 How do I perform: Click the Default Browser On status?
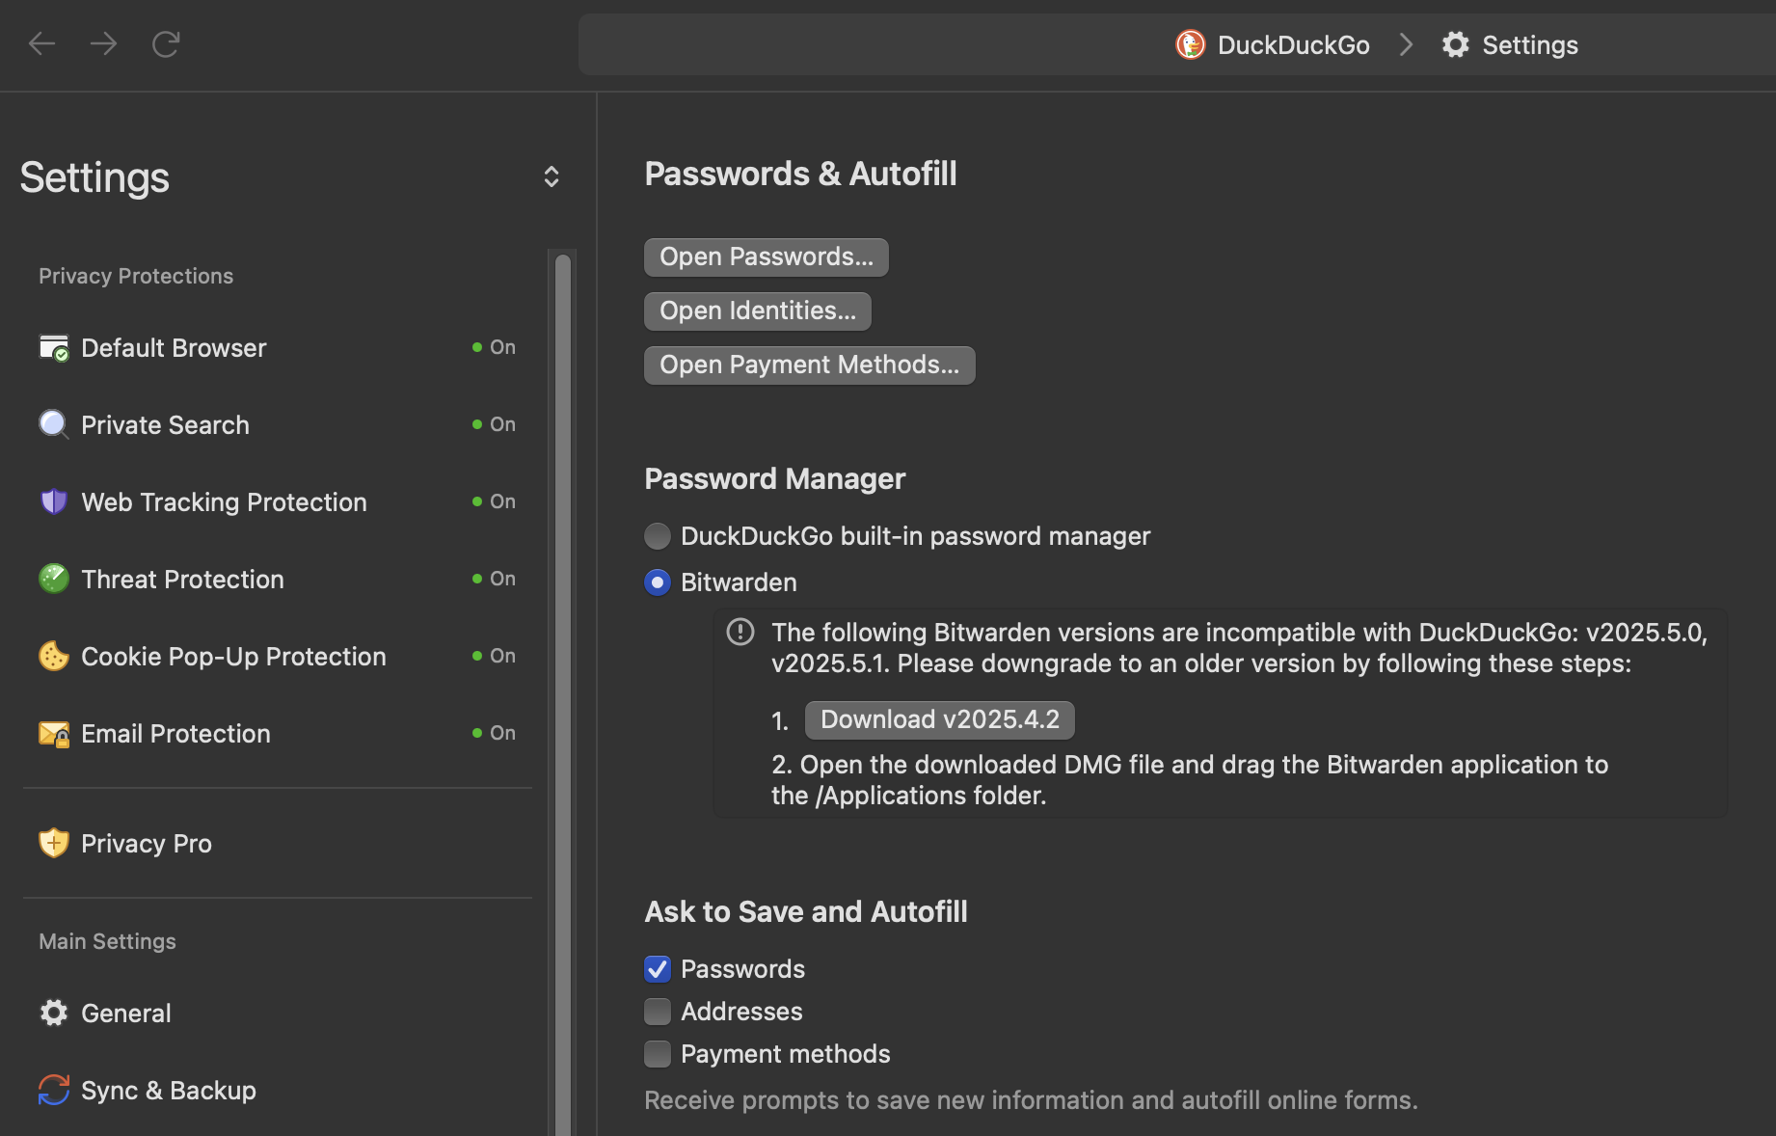point(494,347)
